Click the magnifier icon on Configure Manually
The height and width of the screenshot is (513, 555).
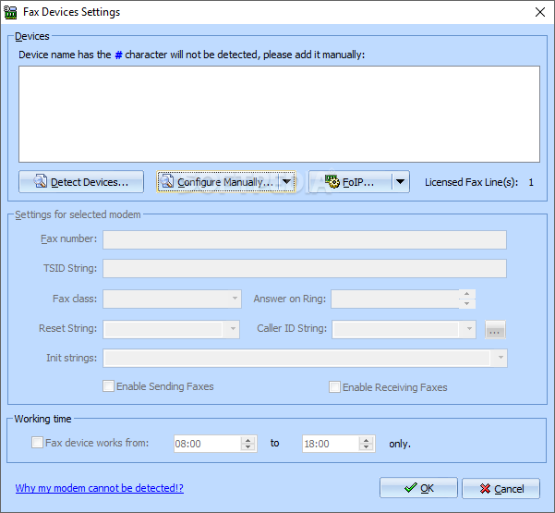(x=167, y=180)
